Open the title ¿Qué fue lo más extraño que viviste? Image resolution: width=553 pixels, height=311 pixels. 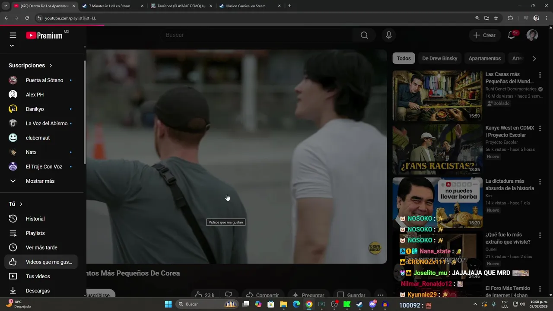(x=508, y=238)
